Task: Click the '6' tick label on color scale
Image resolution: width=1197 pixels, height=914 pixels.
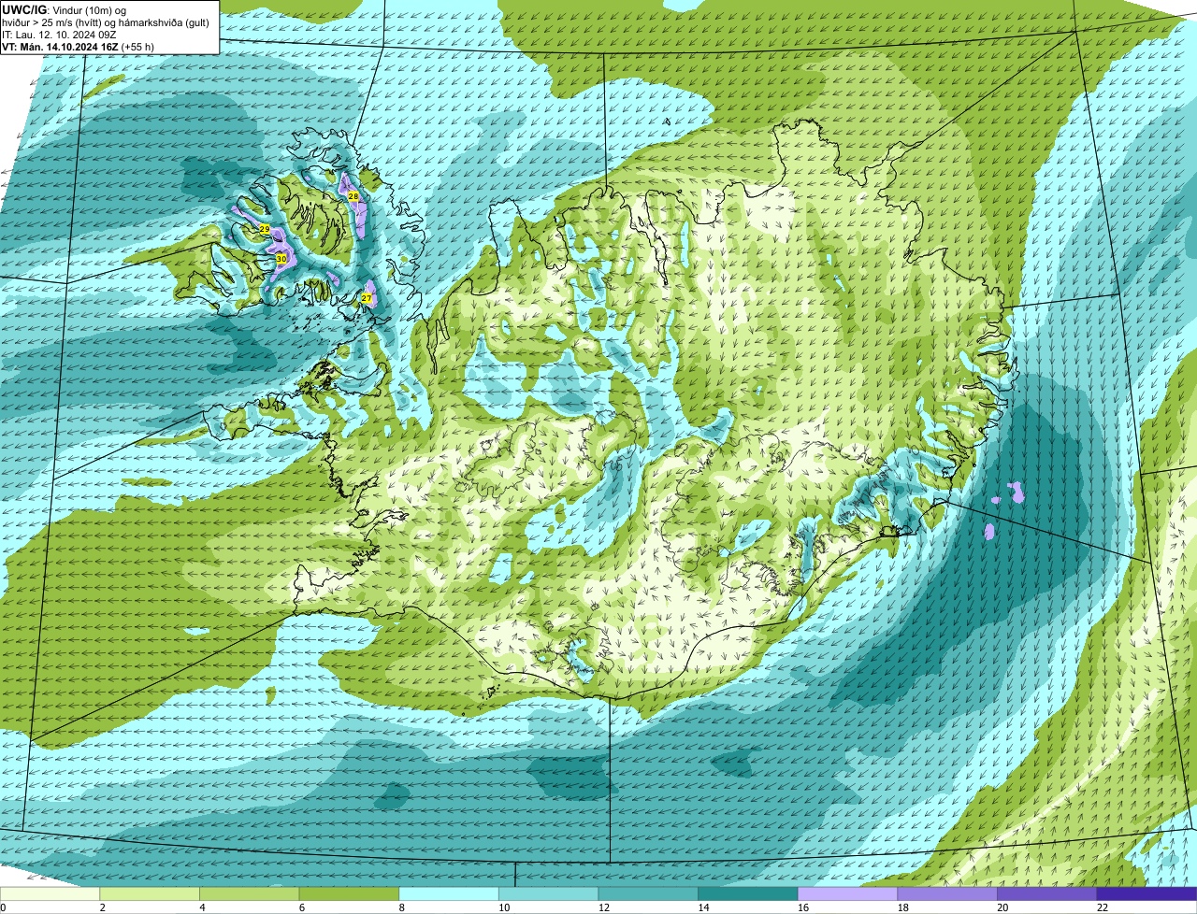Action: (x=302, y=907)
